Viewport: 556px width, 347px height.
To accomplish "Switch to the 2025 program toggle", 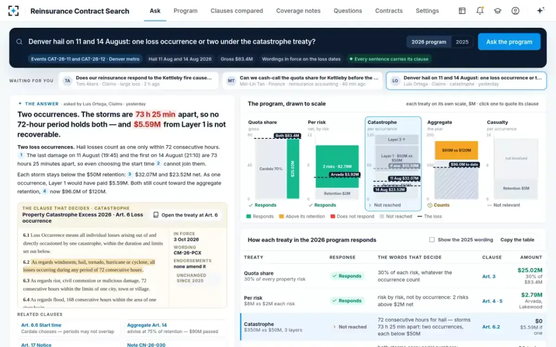I will point(462,42).
